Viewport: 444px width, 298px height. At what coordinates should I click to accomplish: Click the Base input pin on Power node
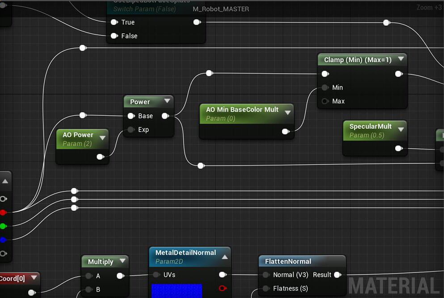pyautogui.click(x=131, y=116)
